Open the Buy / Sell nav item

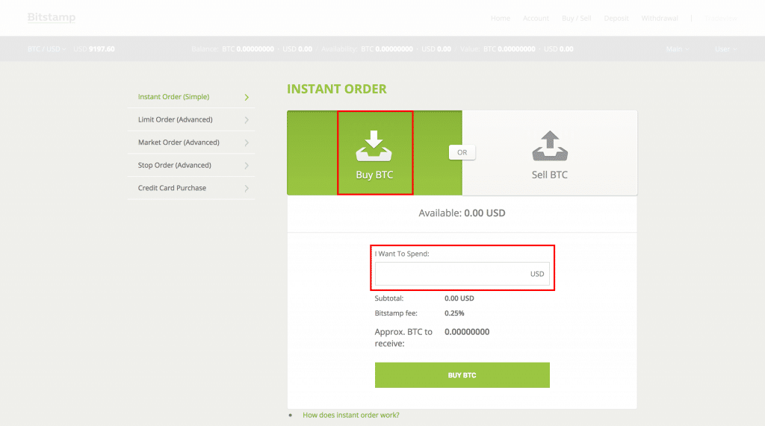576,18
